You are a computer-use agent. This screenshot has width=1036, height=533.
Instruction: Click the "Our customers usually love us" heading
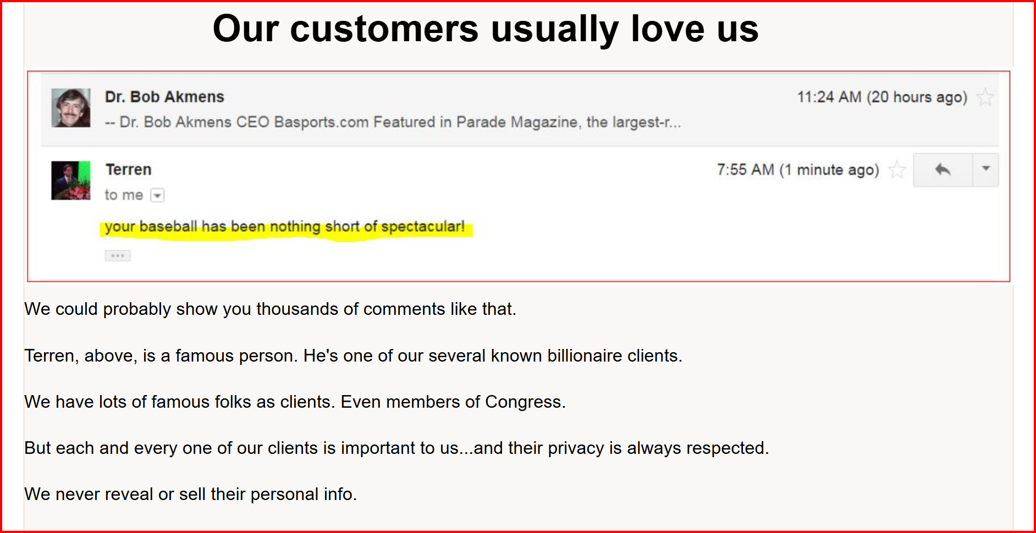tap(485, 29)
